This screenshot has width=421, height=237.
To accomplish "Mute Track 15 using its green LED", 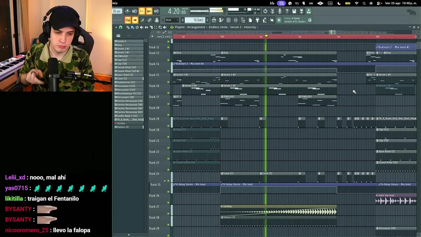I will click(168, 82).
